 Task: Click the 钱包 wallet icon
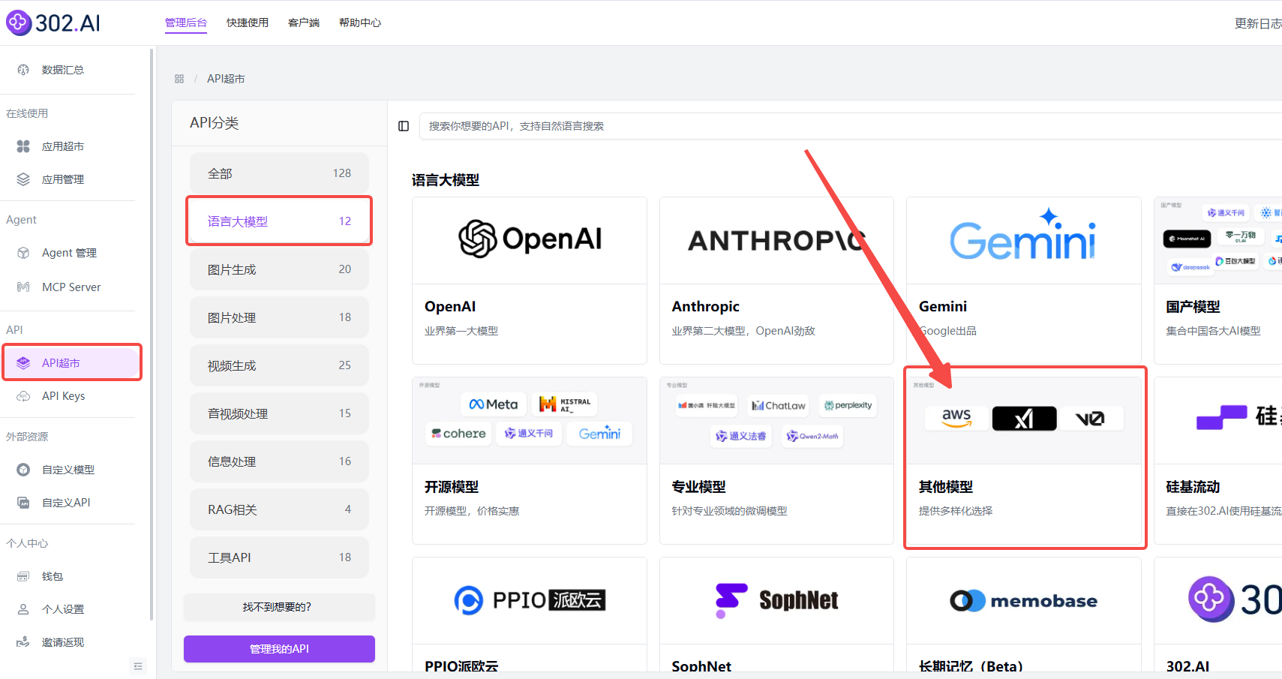(x=23, y=576)
